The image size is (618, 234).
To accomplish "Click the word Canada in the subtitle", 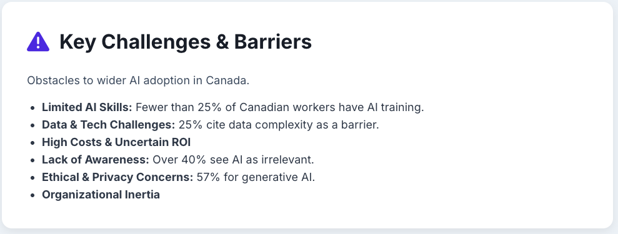I will (227, 80).
